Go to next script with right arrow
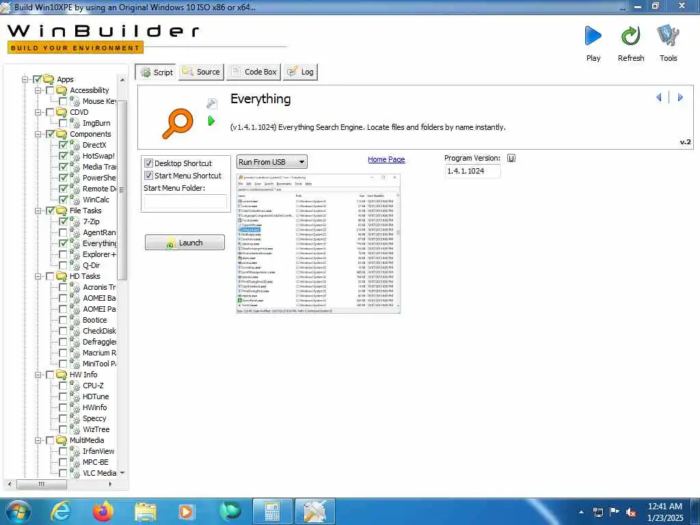700x525 pixels. (680, 97)
